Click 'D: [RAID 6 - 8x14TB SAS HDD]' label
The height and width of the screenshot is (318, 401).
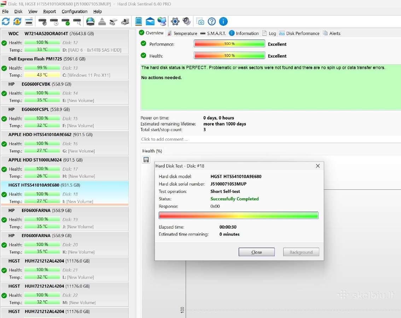[92, 50]
